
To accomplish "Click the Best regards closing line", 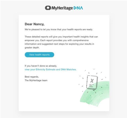I will 32,77.
